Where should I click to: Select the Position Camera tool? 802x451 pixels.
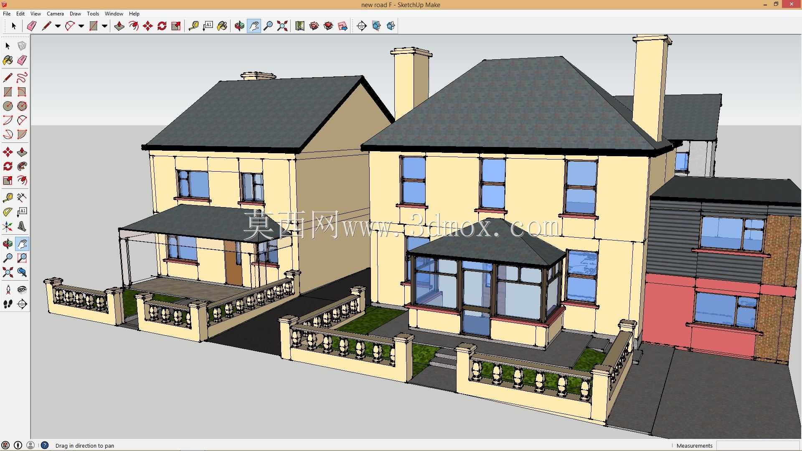(x=8, y=289)
